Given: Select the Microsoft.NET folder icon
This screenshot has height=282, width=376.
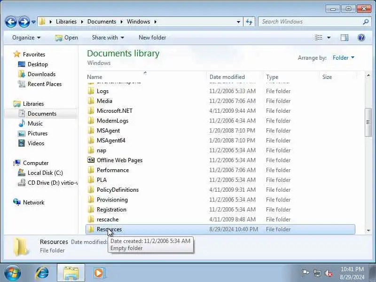Looking at the screenshot, I should click(x=91, y=111).
